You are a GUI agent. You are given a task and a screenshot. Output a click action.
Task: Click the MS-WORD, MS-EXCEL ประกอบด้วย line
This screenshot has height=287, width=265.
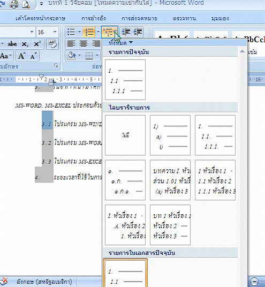59,105
